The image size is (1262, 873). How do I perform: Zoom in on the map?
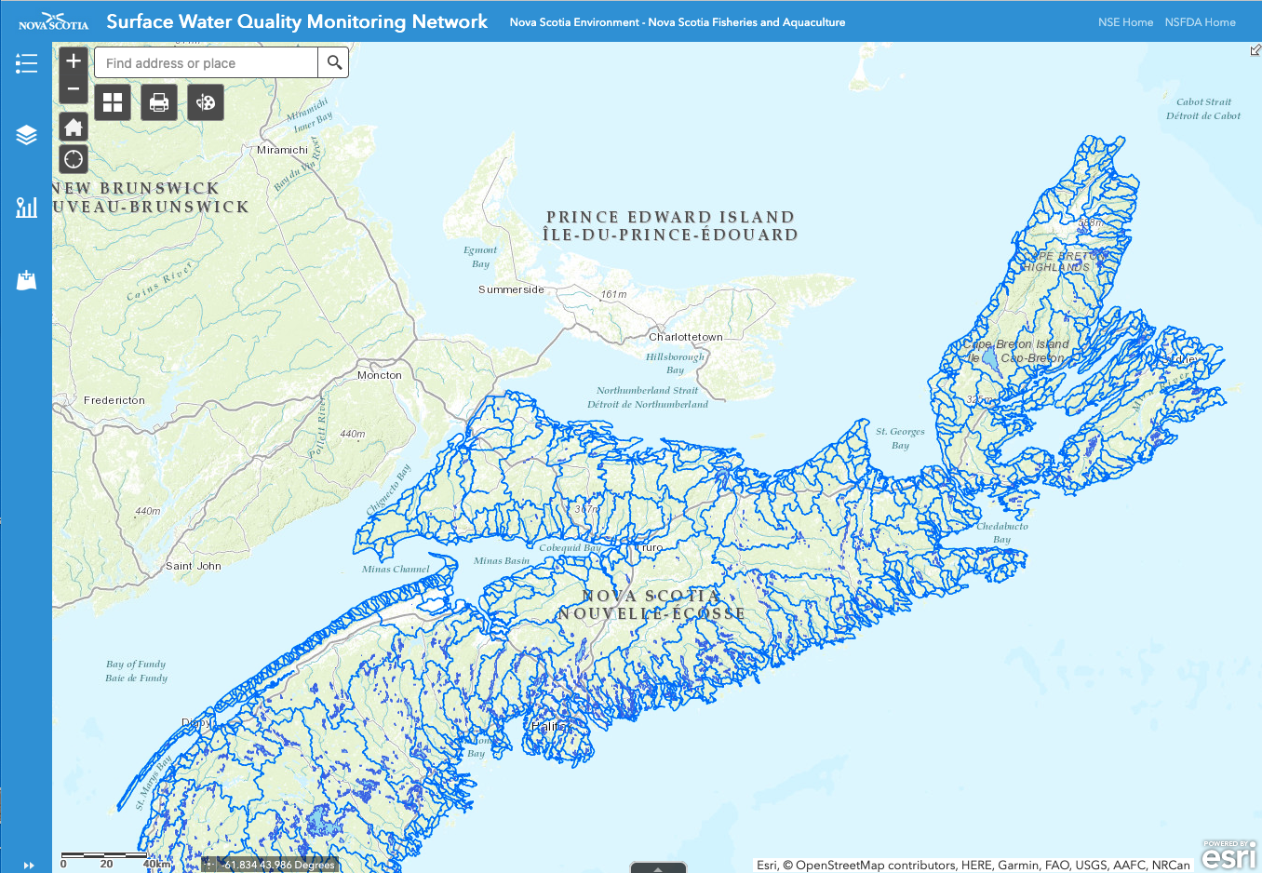tap(74, 61)
